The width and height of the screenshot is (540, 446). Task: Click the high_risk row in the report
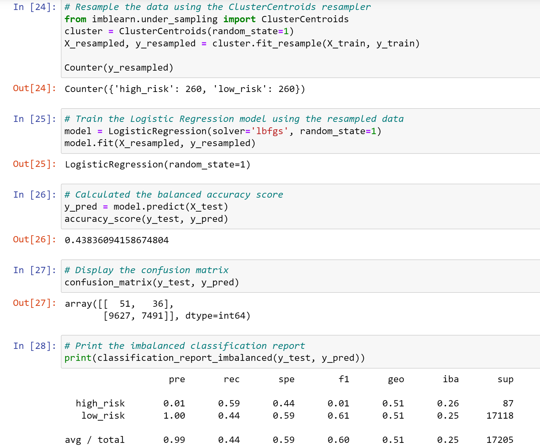[x=256, y=403]
